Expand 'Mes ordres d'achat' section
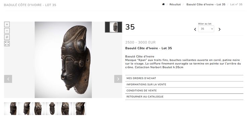 click(184, 78)
